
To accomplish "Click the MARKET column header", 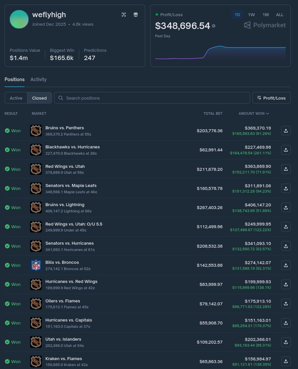I will point(39,113).
